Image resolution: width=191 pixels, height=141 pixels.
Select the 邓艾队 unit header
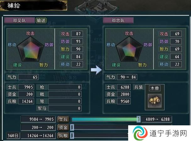[19, 20]
